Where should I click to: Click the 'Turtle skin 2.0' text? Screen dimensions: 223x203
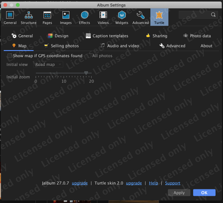click(x=109, y=183)
